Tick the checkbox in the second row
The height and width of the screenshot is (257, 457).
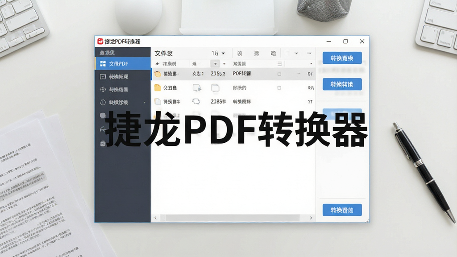click(x=279, y=88)
